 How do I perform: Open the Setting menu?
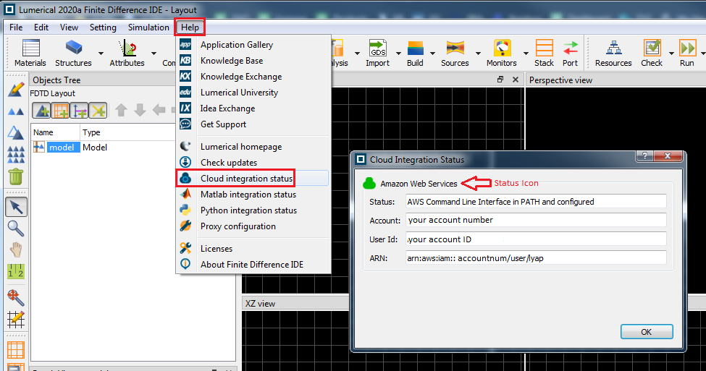[x=103, y=27]
